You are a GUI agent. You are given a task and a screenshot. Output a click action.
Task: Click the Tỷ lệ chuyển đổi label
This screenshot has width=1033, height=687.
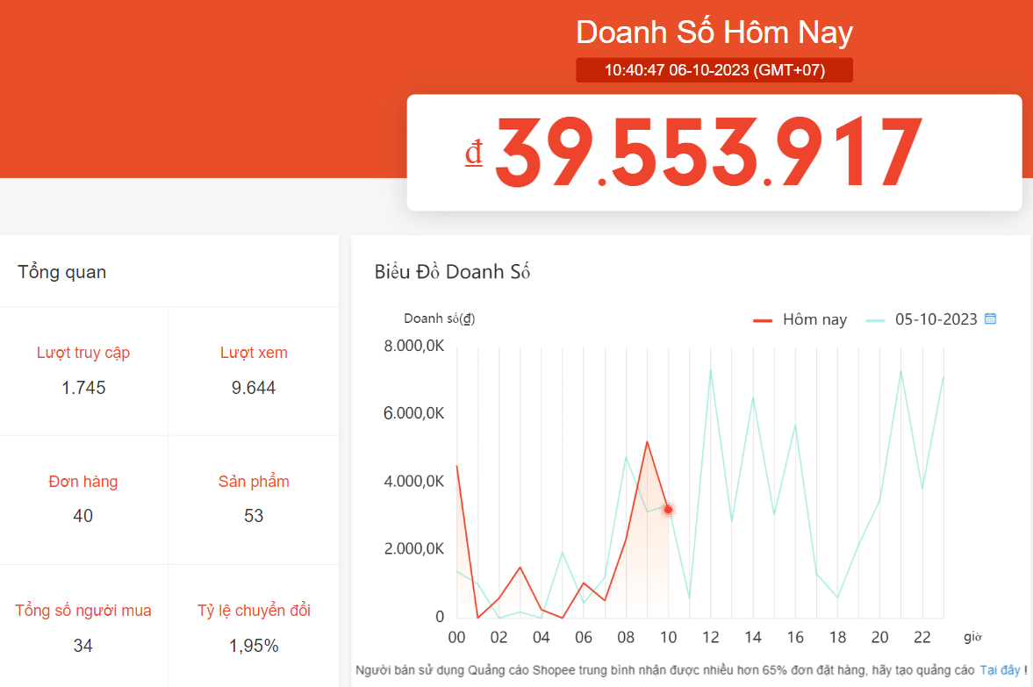254,611
